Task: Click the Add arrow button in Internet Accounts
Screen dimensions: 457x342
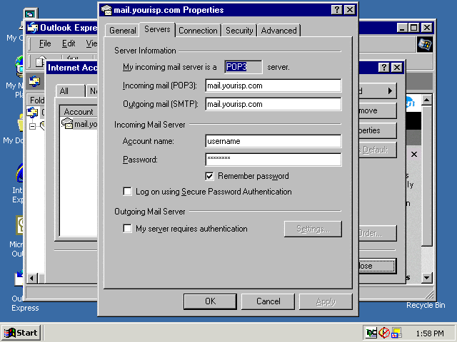Action: 378,91
